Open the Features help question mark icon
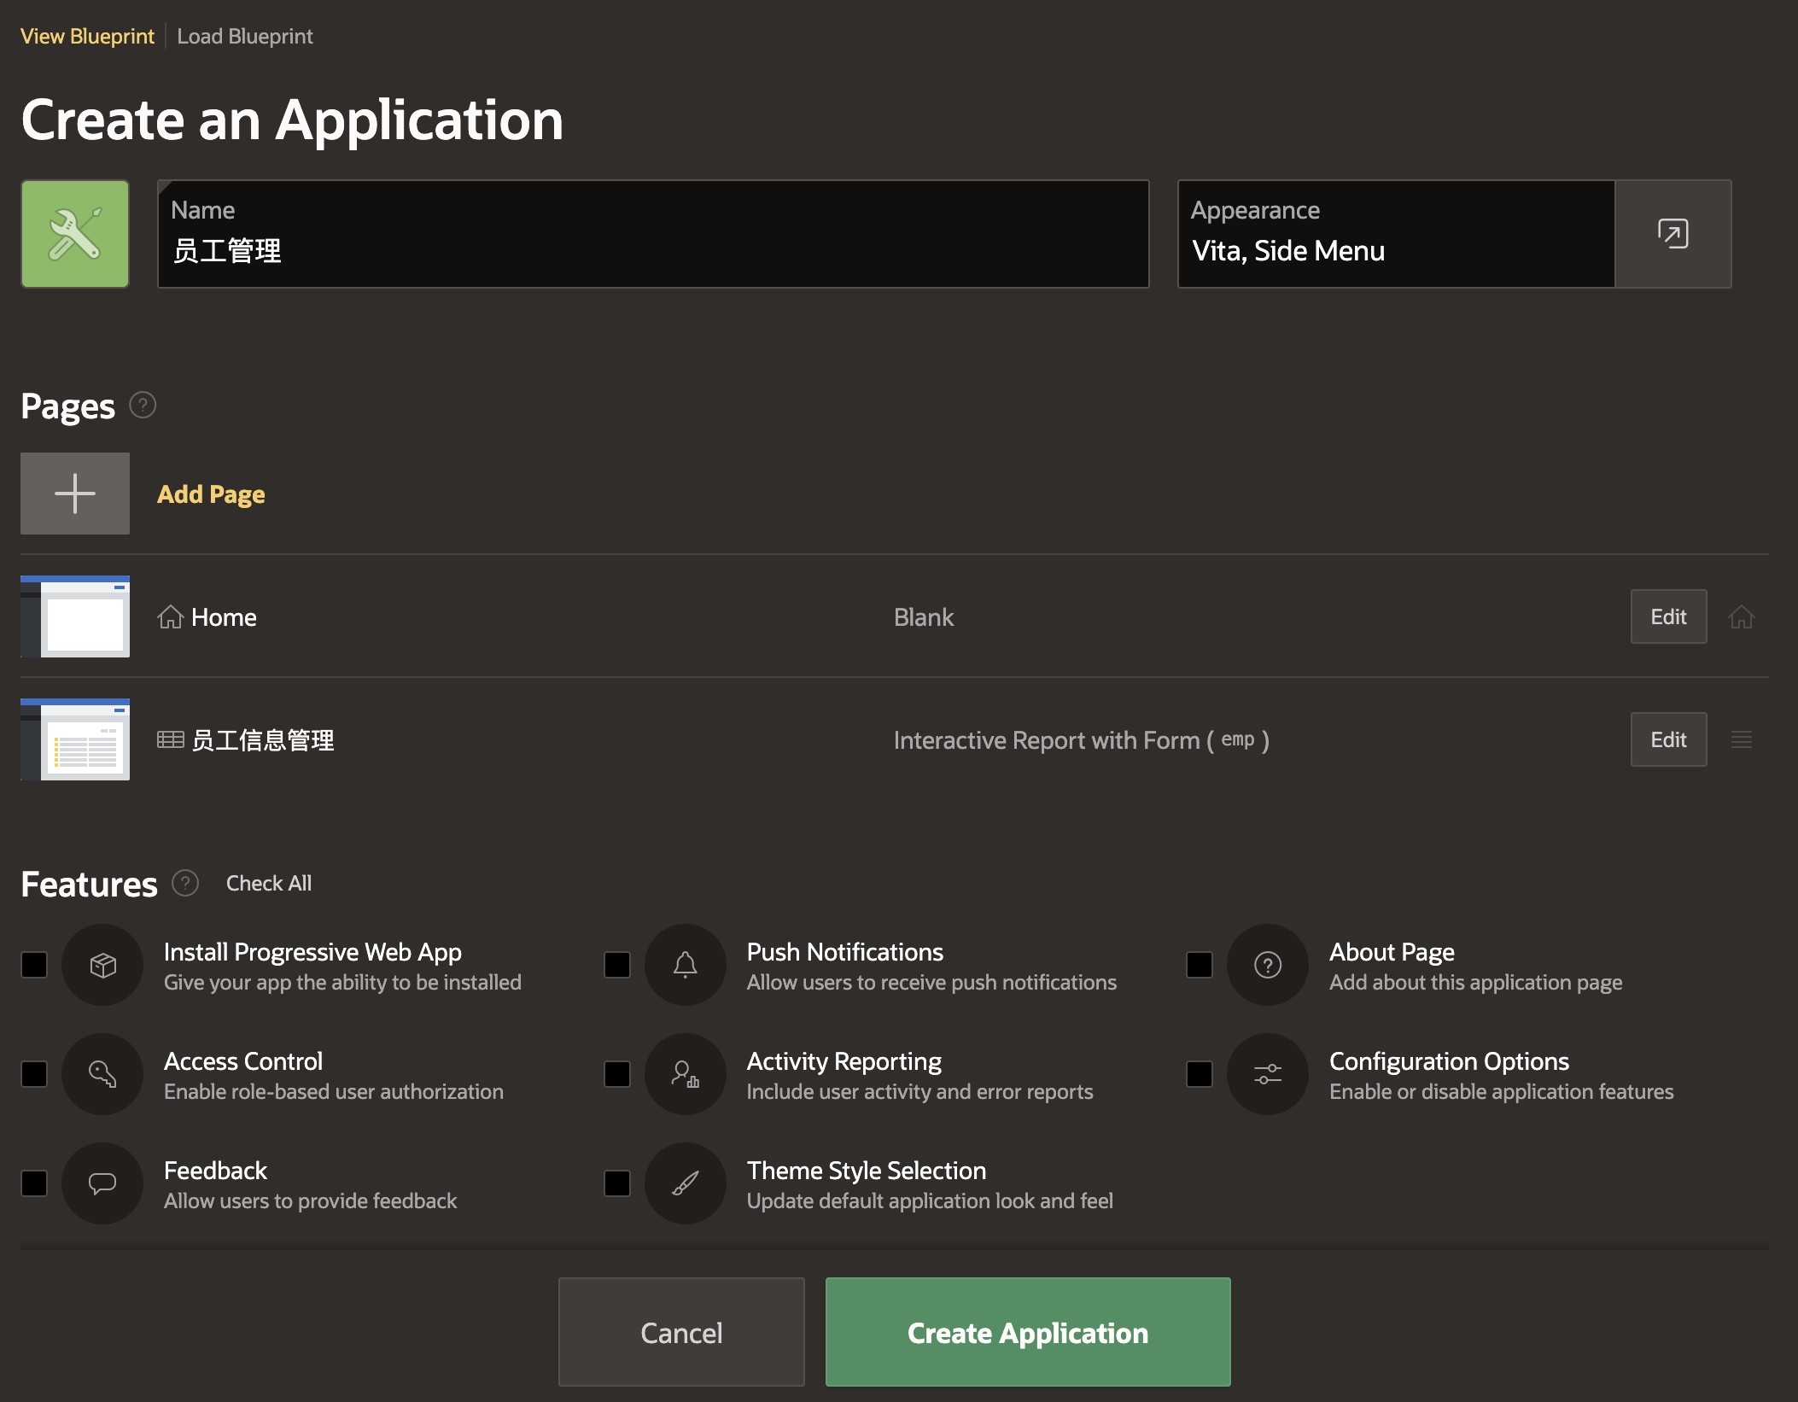The height and width of the screenshot is (1402, 1798). click(185, 883)
